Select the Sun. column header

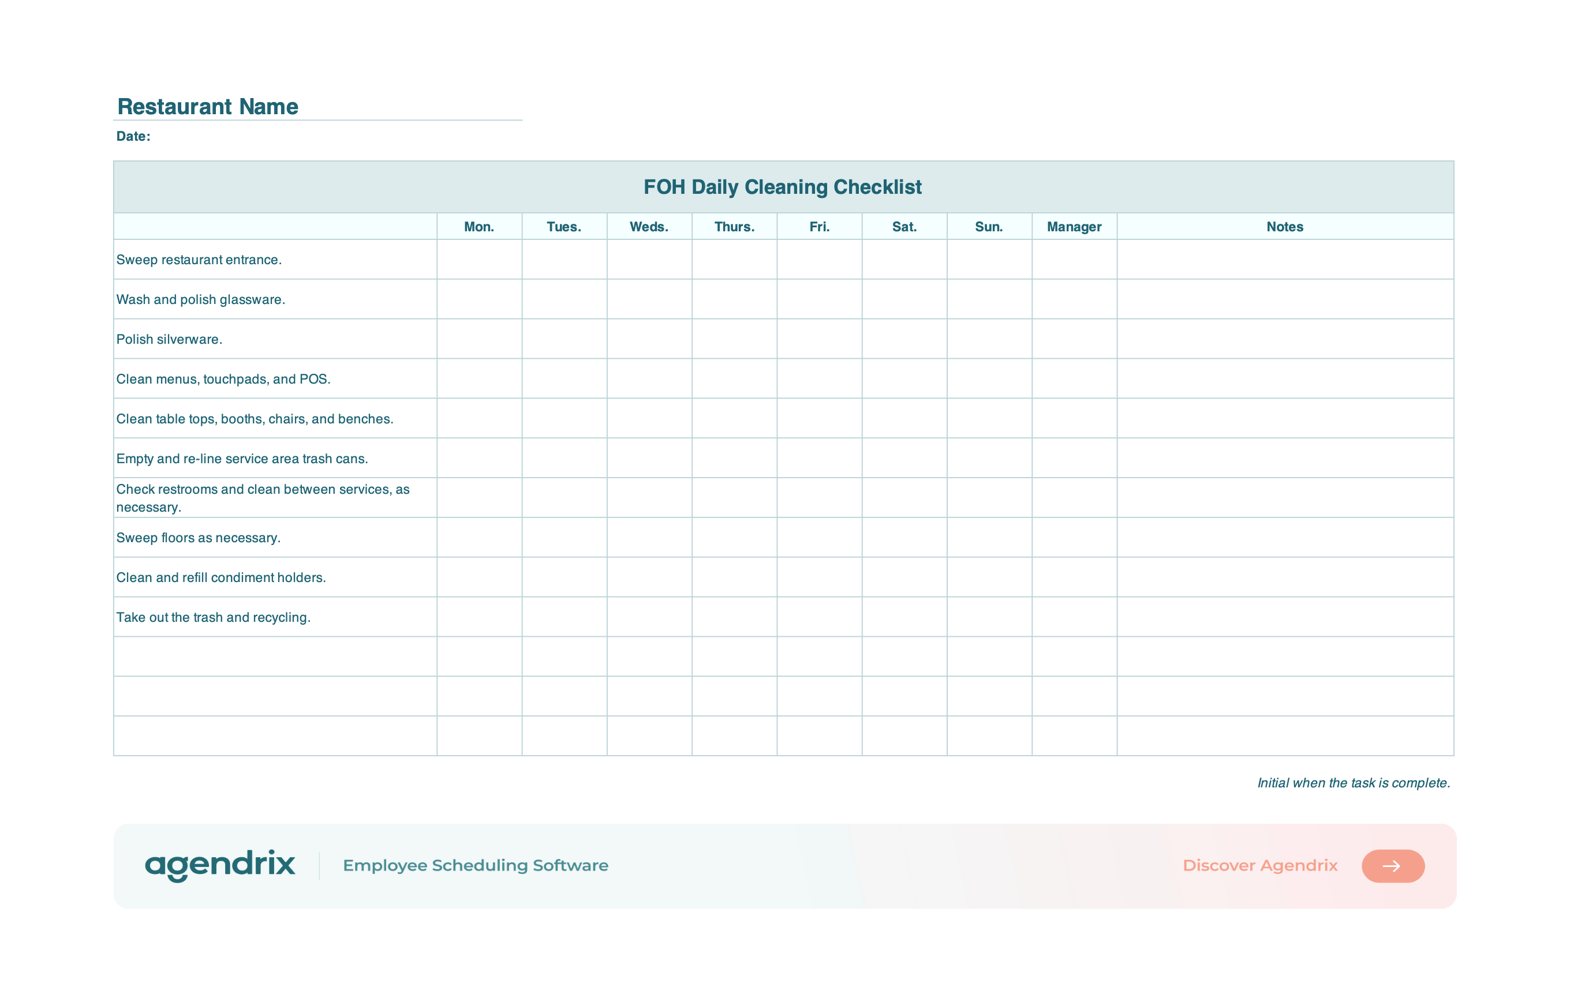tap(989, 227)
